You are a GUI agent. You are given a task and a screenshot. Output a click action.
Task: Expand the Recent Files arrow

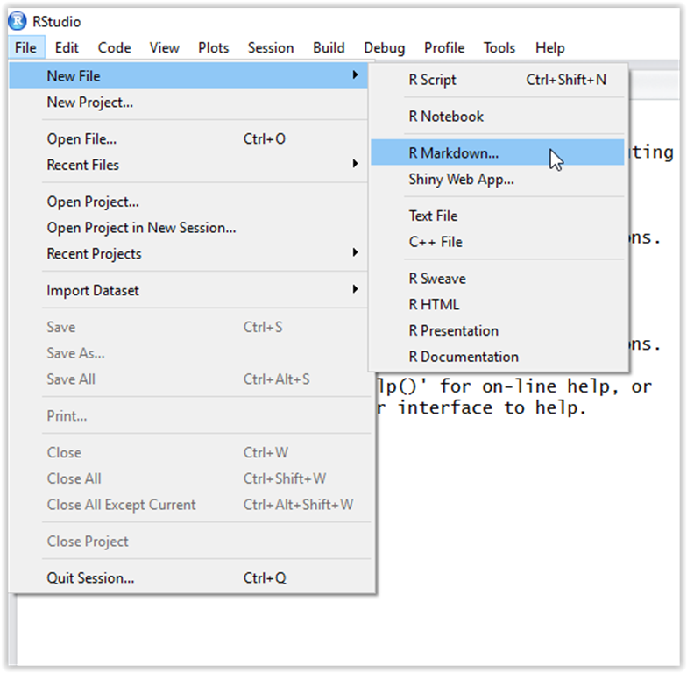coord(356,164)
